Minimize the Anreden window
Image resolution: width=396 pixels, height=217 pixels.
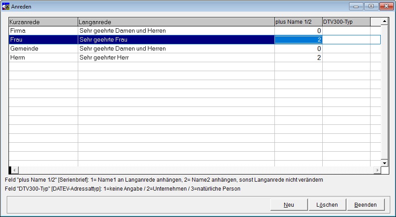click(x=356, y=6)
